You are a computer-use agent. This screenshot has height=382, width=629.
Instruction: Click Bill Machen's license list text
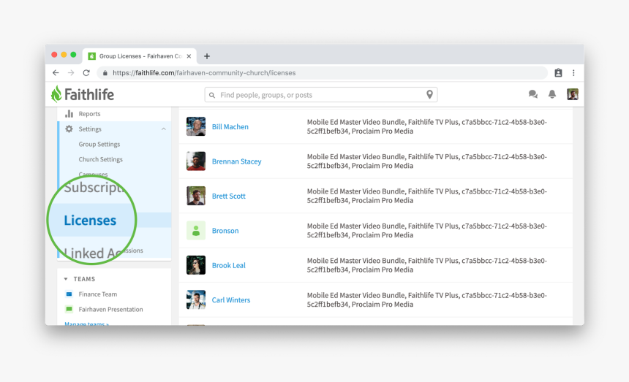pyautogui.click(x=427, y=126)
